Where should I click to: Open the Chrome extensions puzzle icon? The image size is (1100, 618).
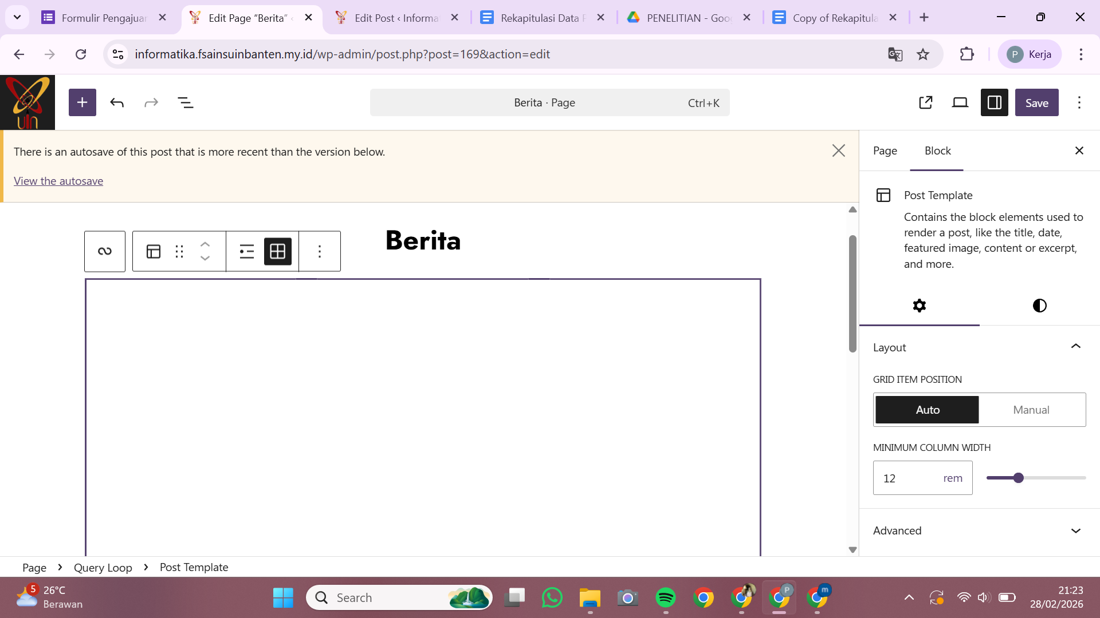[x=967, y=54]
